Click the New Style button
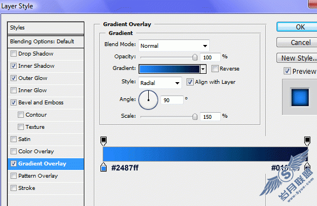Screen dimensions: 317x206 coord(297,58)
